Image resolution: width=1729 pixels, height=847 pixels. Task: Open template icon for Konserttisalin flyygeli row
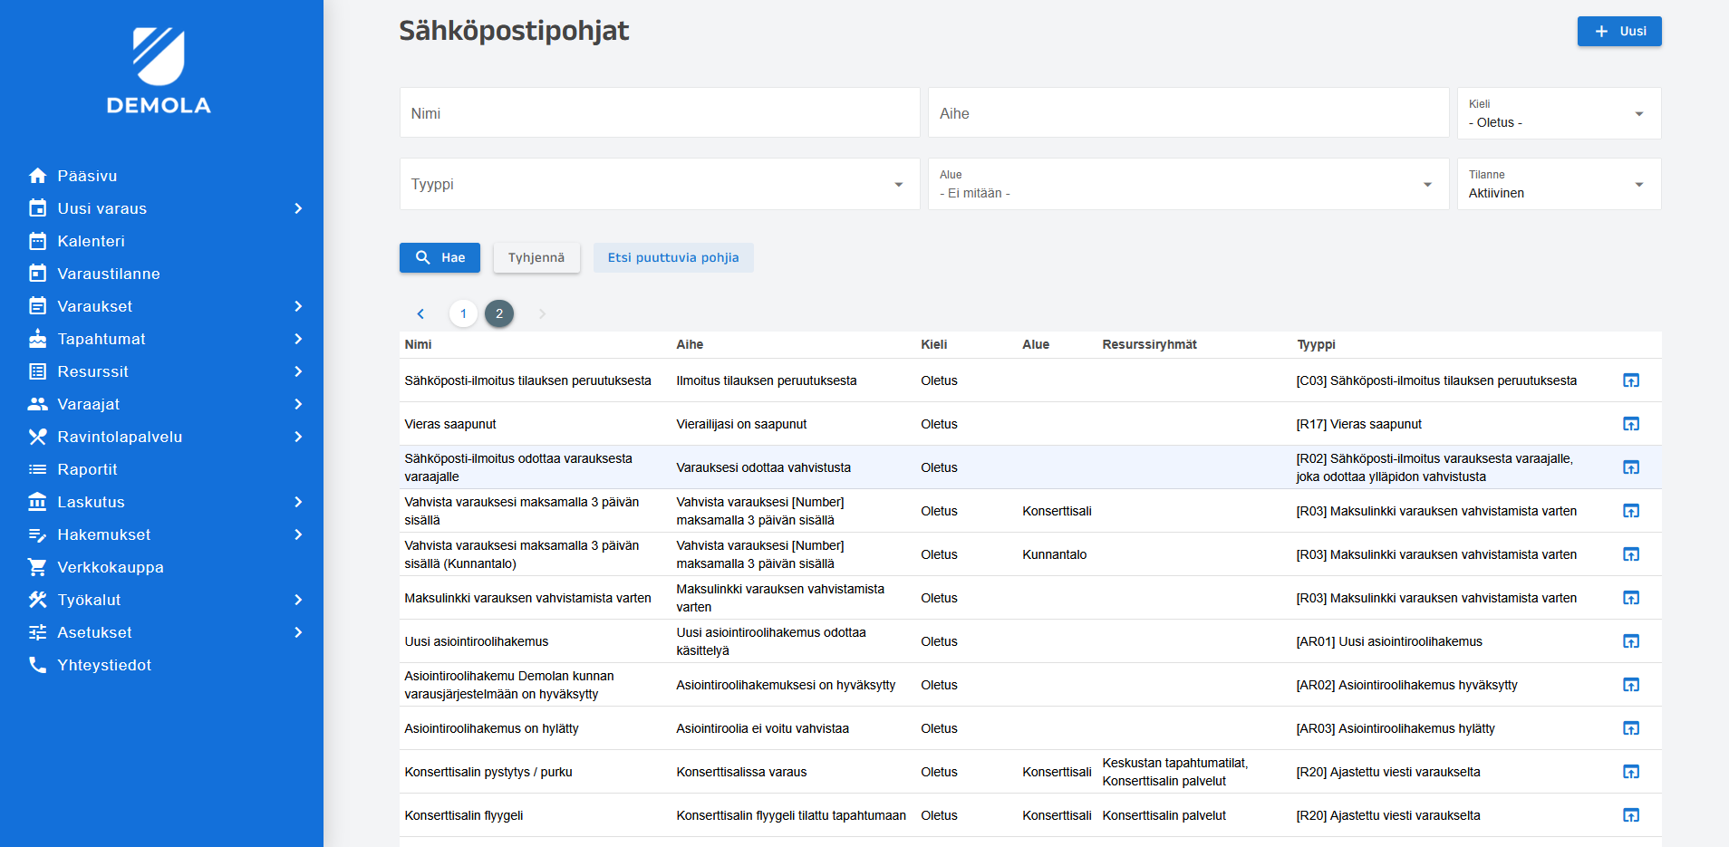(x=1631, y=815)
